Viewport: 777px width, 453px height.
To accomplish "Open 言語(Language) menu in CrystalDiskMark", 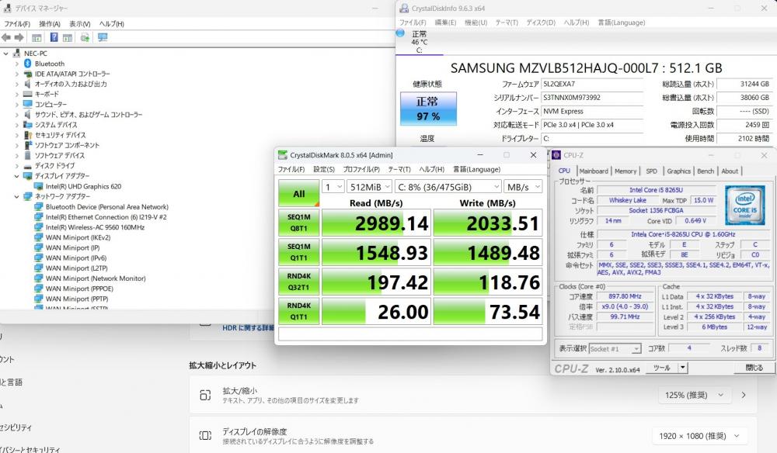I will 477,169.
